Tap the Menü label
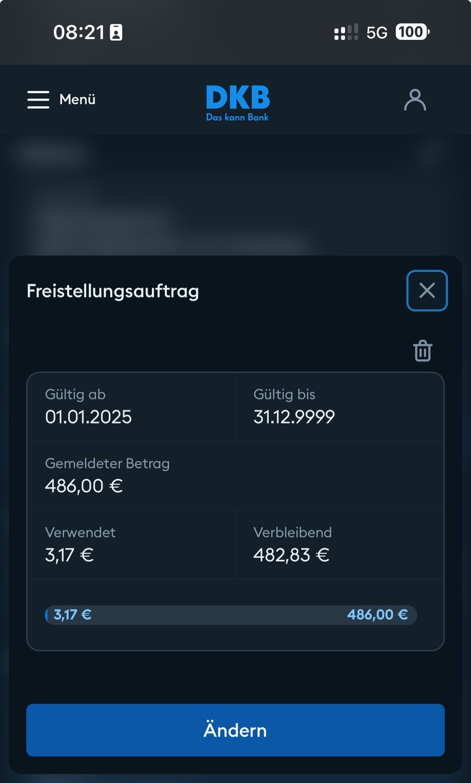 (78, 99)
